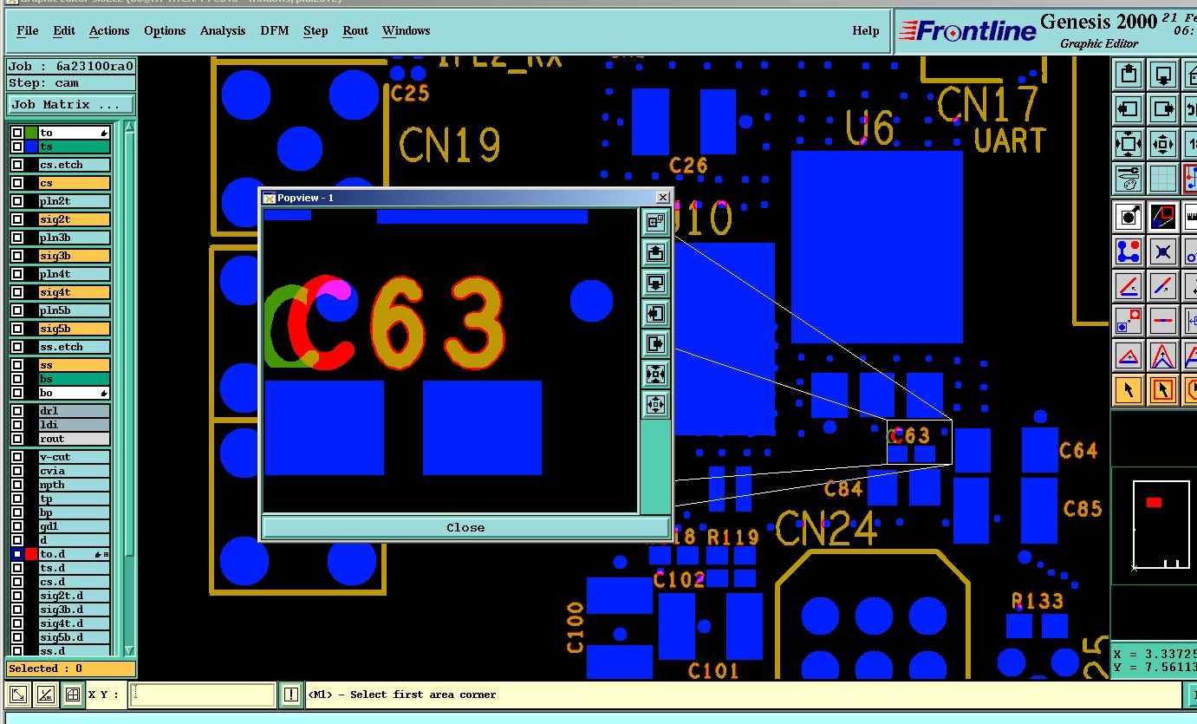Toggle display checkbox for layer 'sig2t'

click(x=17, y=219)
